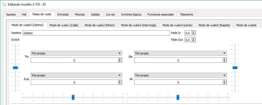Expand the Thr trim mode dropdown

(76, 53)
